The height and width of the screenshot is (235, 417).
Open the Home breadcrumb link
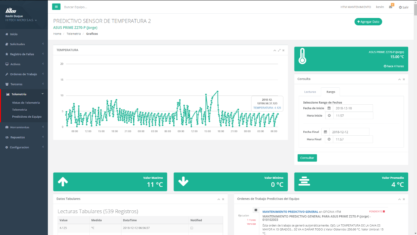coord(57,34)
